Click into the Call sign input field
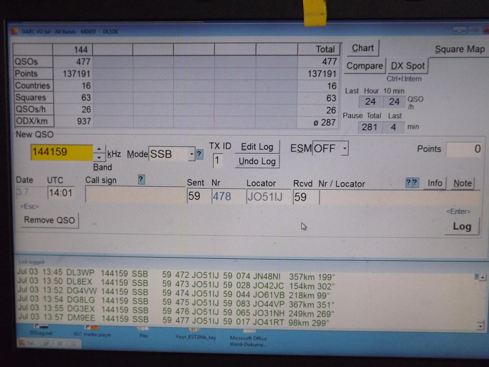This screenshot has height=367, width=489. [x=135, y=195]
